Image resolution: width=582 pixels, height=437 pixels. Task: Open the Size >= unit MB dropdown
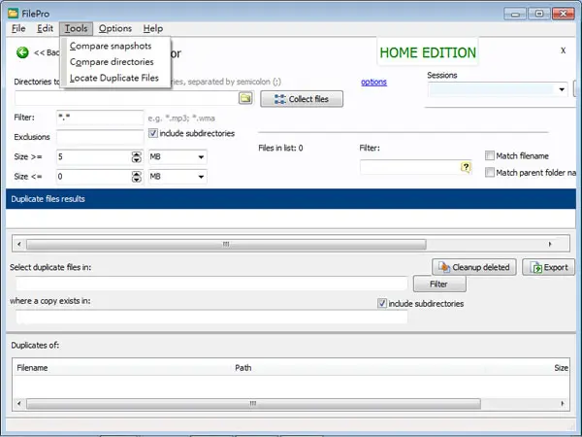click(x=178, y=156)
